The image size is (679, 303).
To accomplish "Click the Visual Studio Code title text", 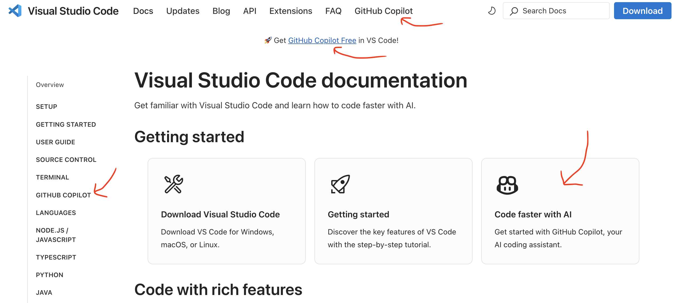I will coord(73,11).
